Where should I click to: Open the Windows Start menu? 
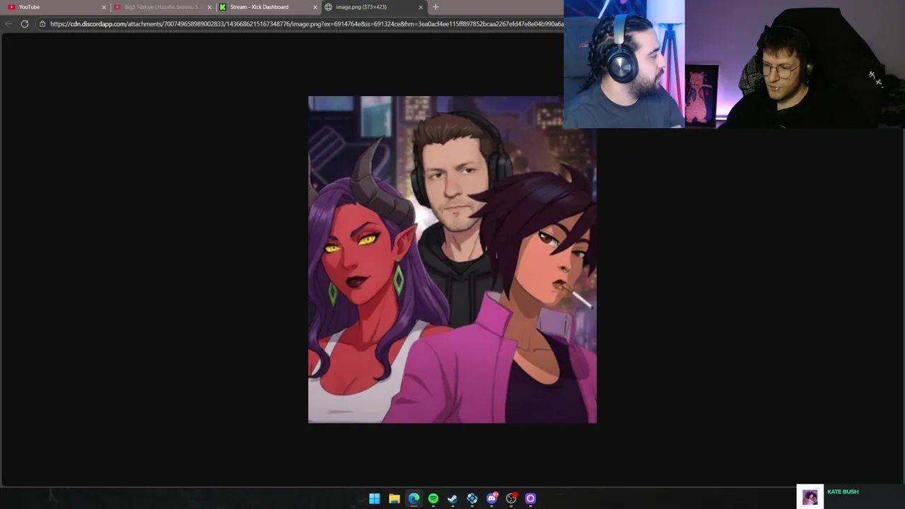(375, 498)
